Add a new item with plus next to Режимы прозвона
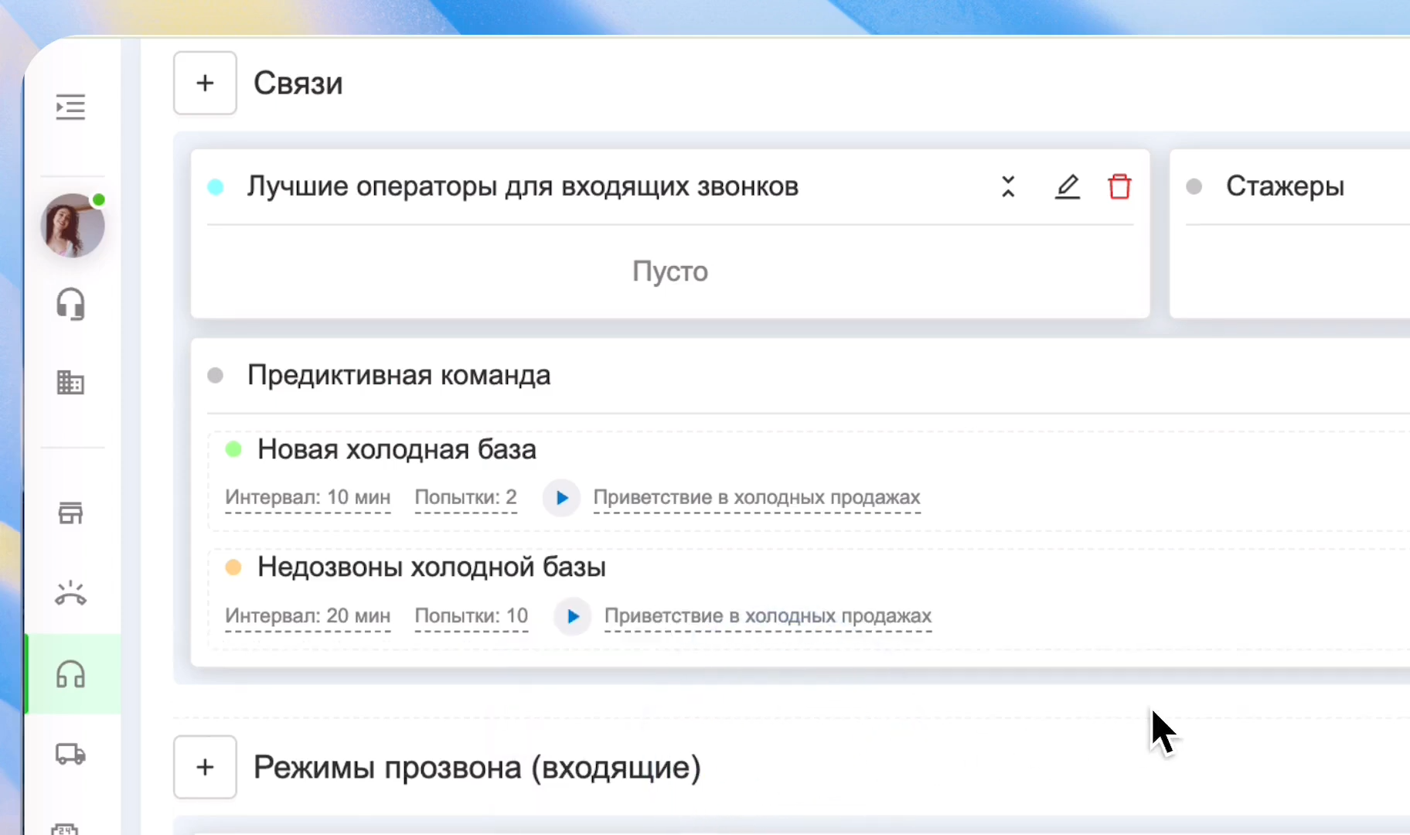Screen dimensions: 1410x835 pos(205,767)
